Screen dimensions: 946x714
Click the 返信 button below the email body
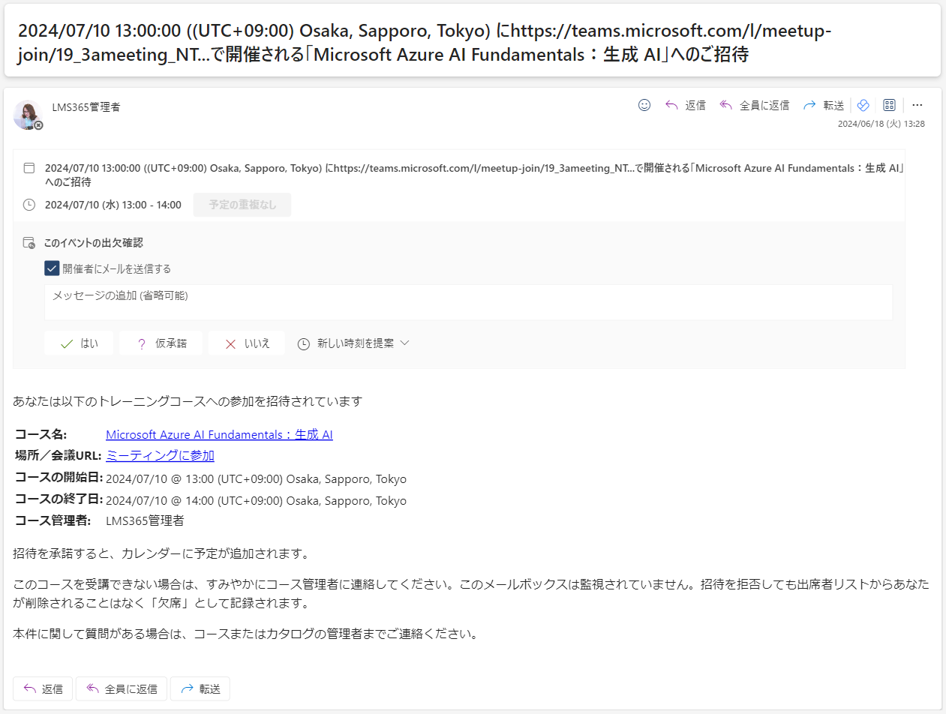click(43, 688)
